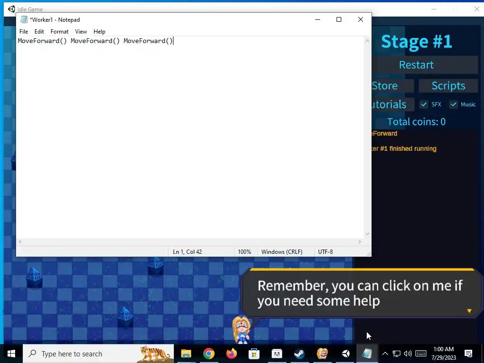Click the Adobe-style taskbar icon after Store
The image size is (484, 363).
(277, 354)
